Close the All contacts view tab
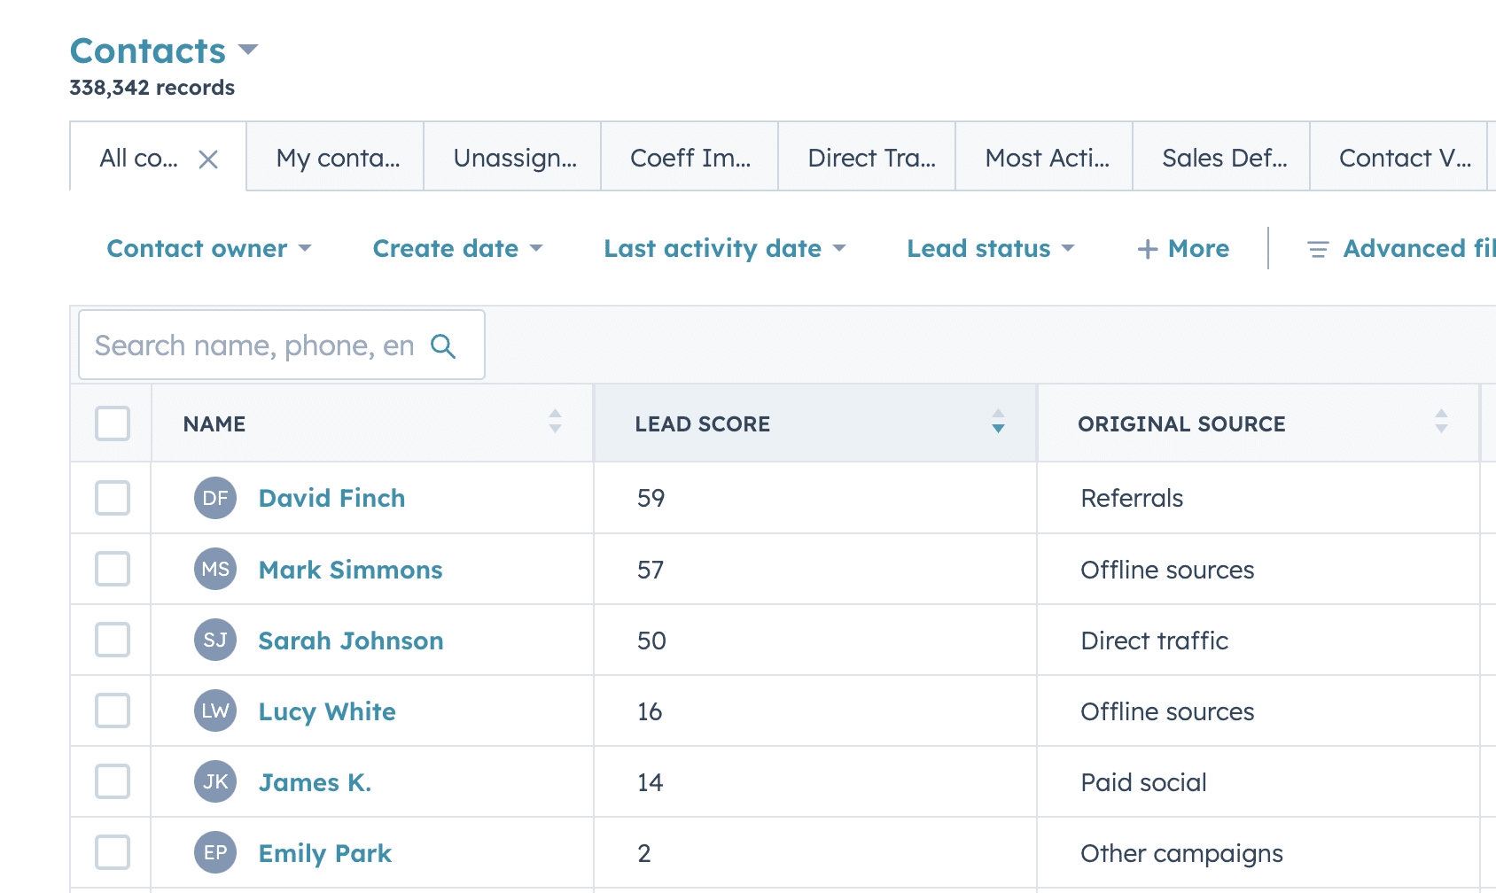 coord(208,159)
